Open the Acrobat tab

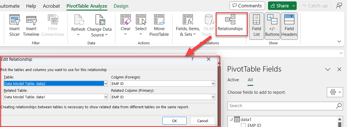[51, 6]
